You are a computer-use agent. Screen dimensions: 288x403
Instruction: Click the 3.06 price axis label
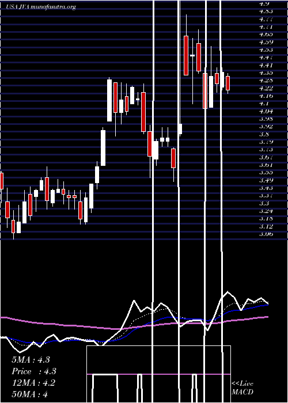point(266,234)
